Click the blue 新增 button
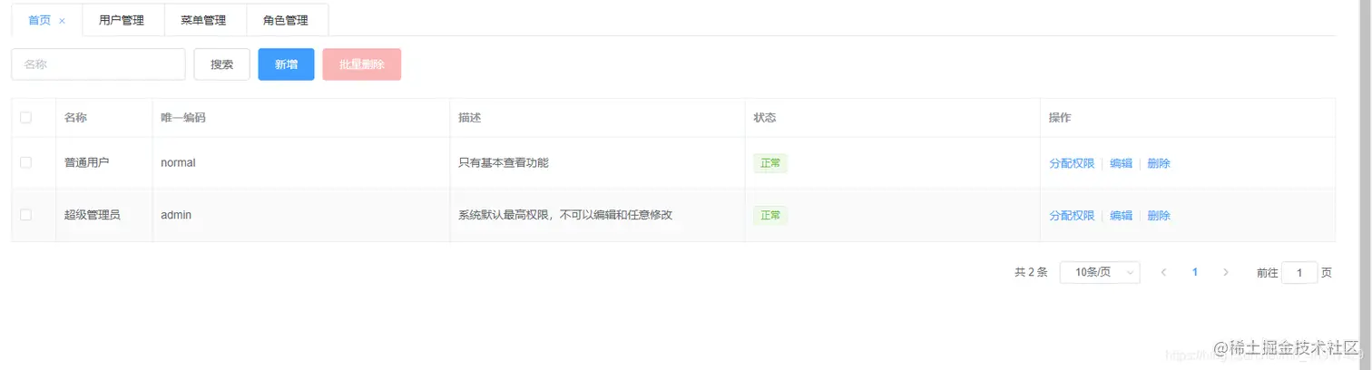This screenshot has width=1372, height=370. pos(286,64)
